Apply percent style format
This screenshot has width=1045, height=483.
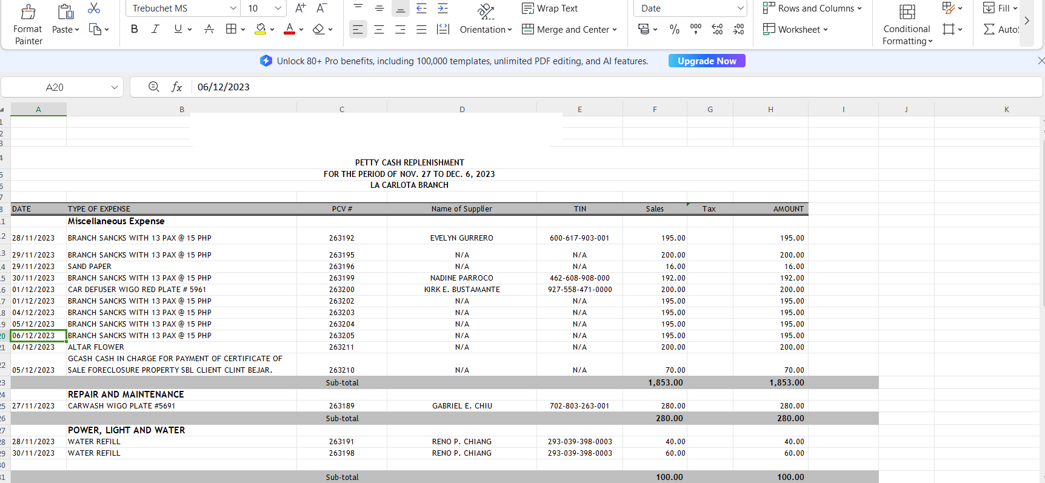pyautogui.click(x=675, y=29)
